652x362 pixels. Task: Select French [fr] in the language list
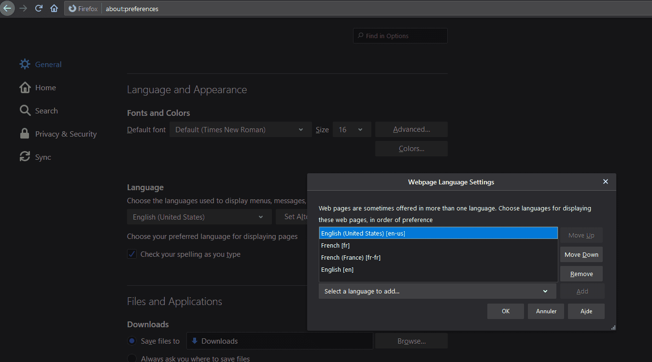336,245
